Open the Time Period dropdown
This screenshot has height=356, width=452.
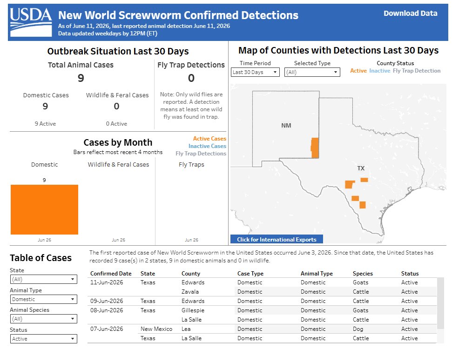pyautogui.click(x=255, y=72)
